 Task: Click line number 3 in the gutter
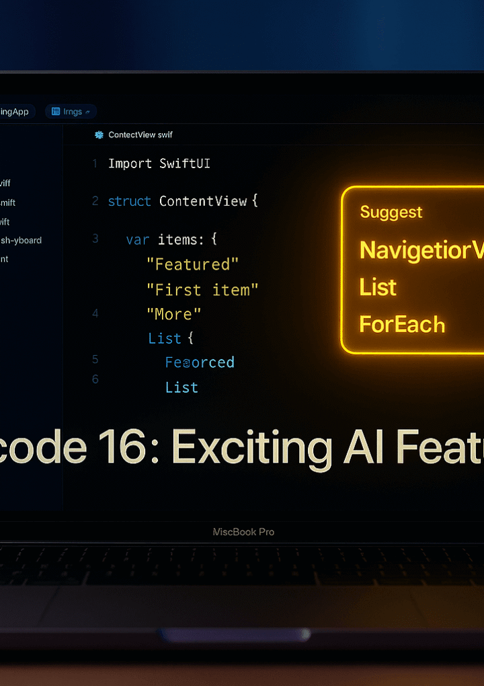click(95, 239)
